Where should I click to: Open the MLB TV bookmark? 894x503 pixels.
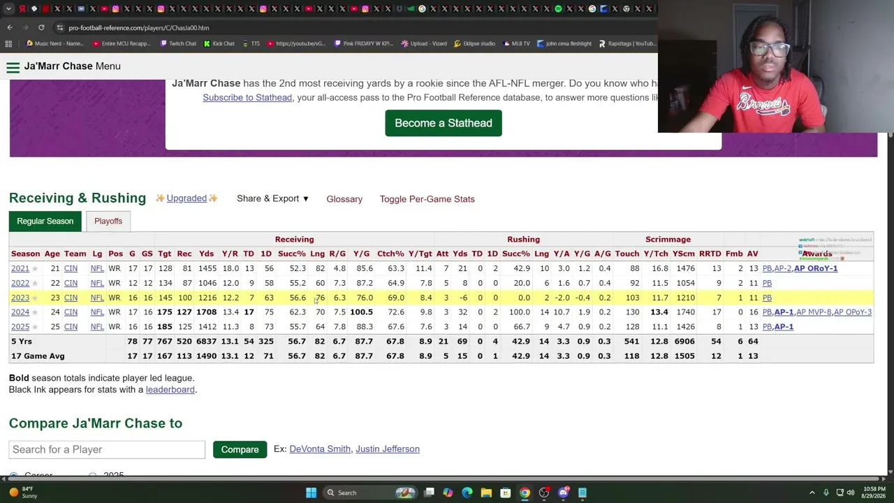[x=515, y=43]
